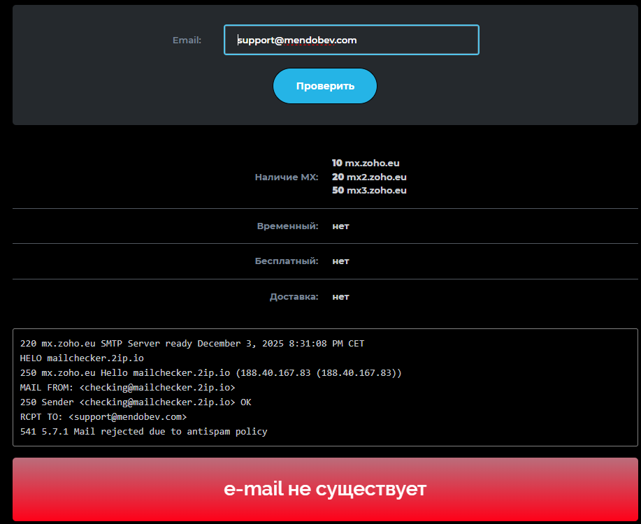Click the 'нет' value beside Доставка
This screenshot has width=641, height=524.
[x=340, y=296]
